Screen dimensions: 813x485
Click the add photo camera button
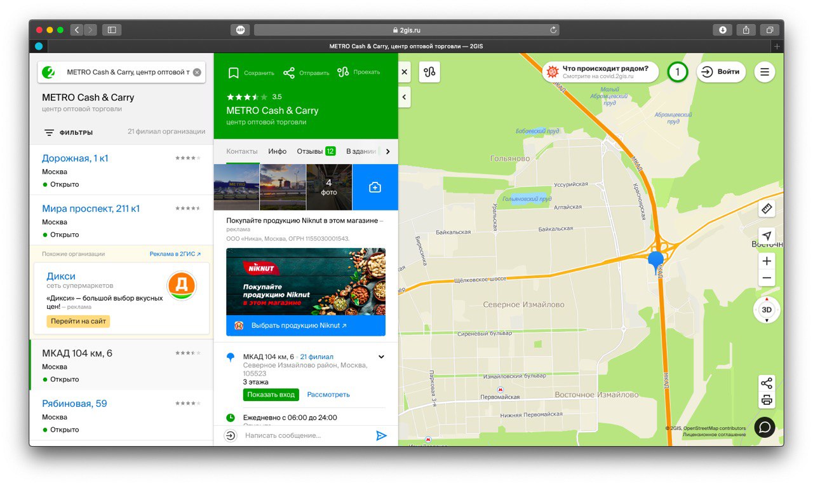click(375, 187)
